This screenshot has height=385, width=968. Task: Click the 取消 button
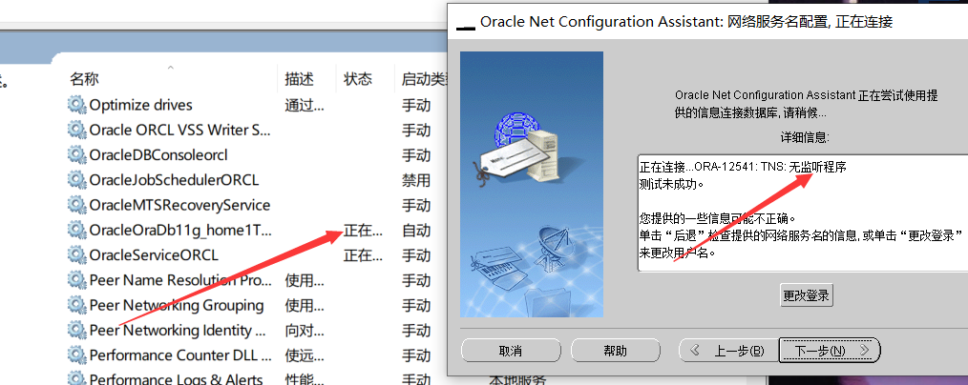(511, 351)
